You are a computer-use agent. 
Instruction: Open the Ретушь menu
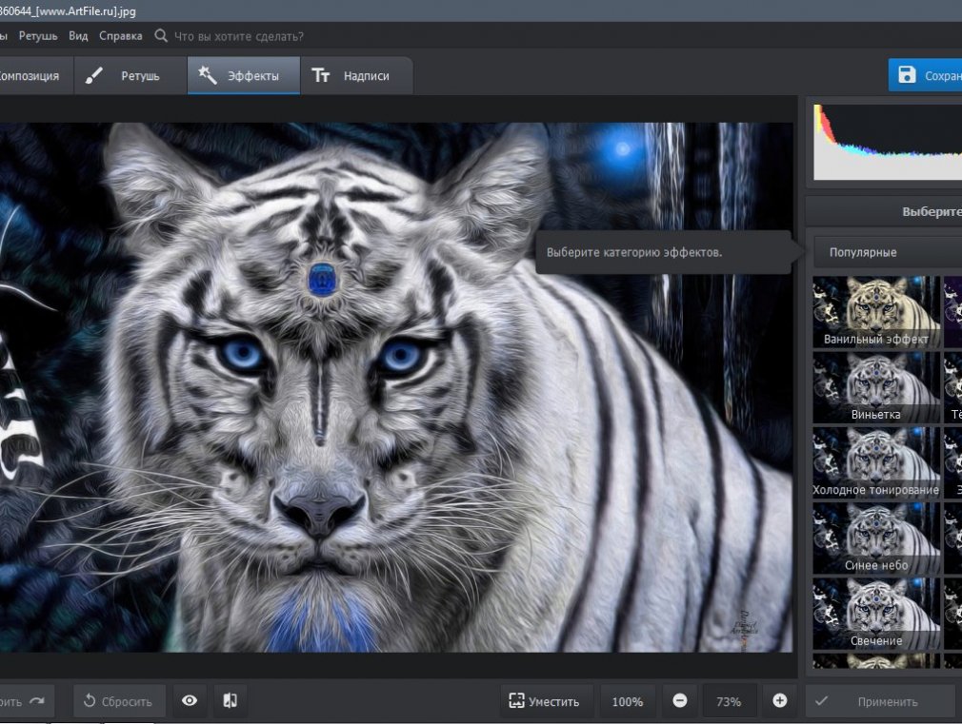pos(38,36)
